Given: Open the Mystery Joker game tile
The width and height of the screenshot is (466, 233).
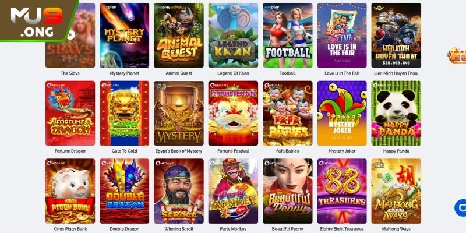Looking at the screenshot, I should pos(342,113).
